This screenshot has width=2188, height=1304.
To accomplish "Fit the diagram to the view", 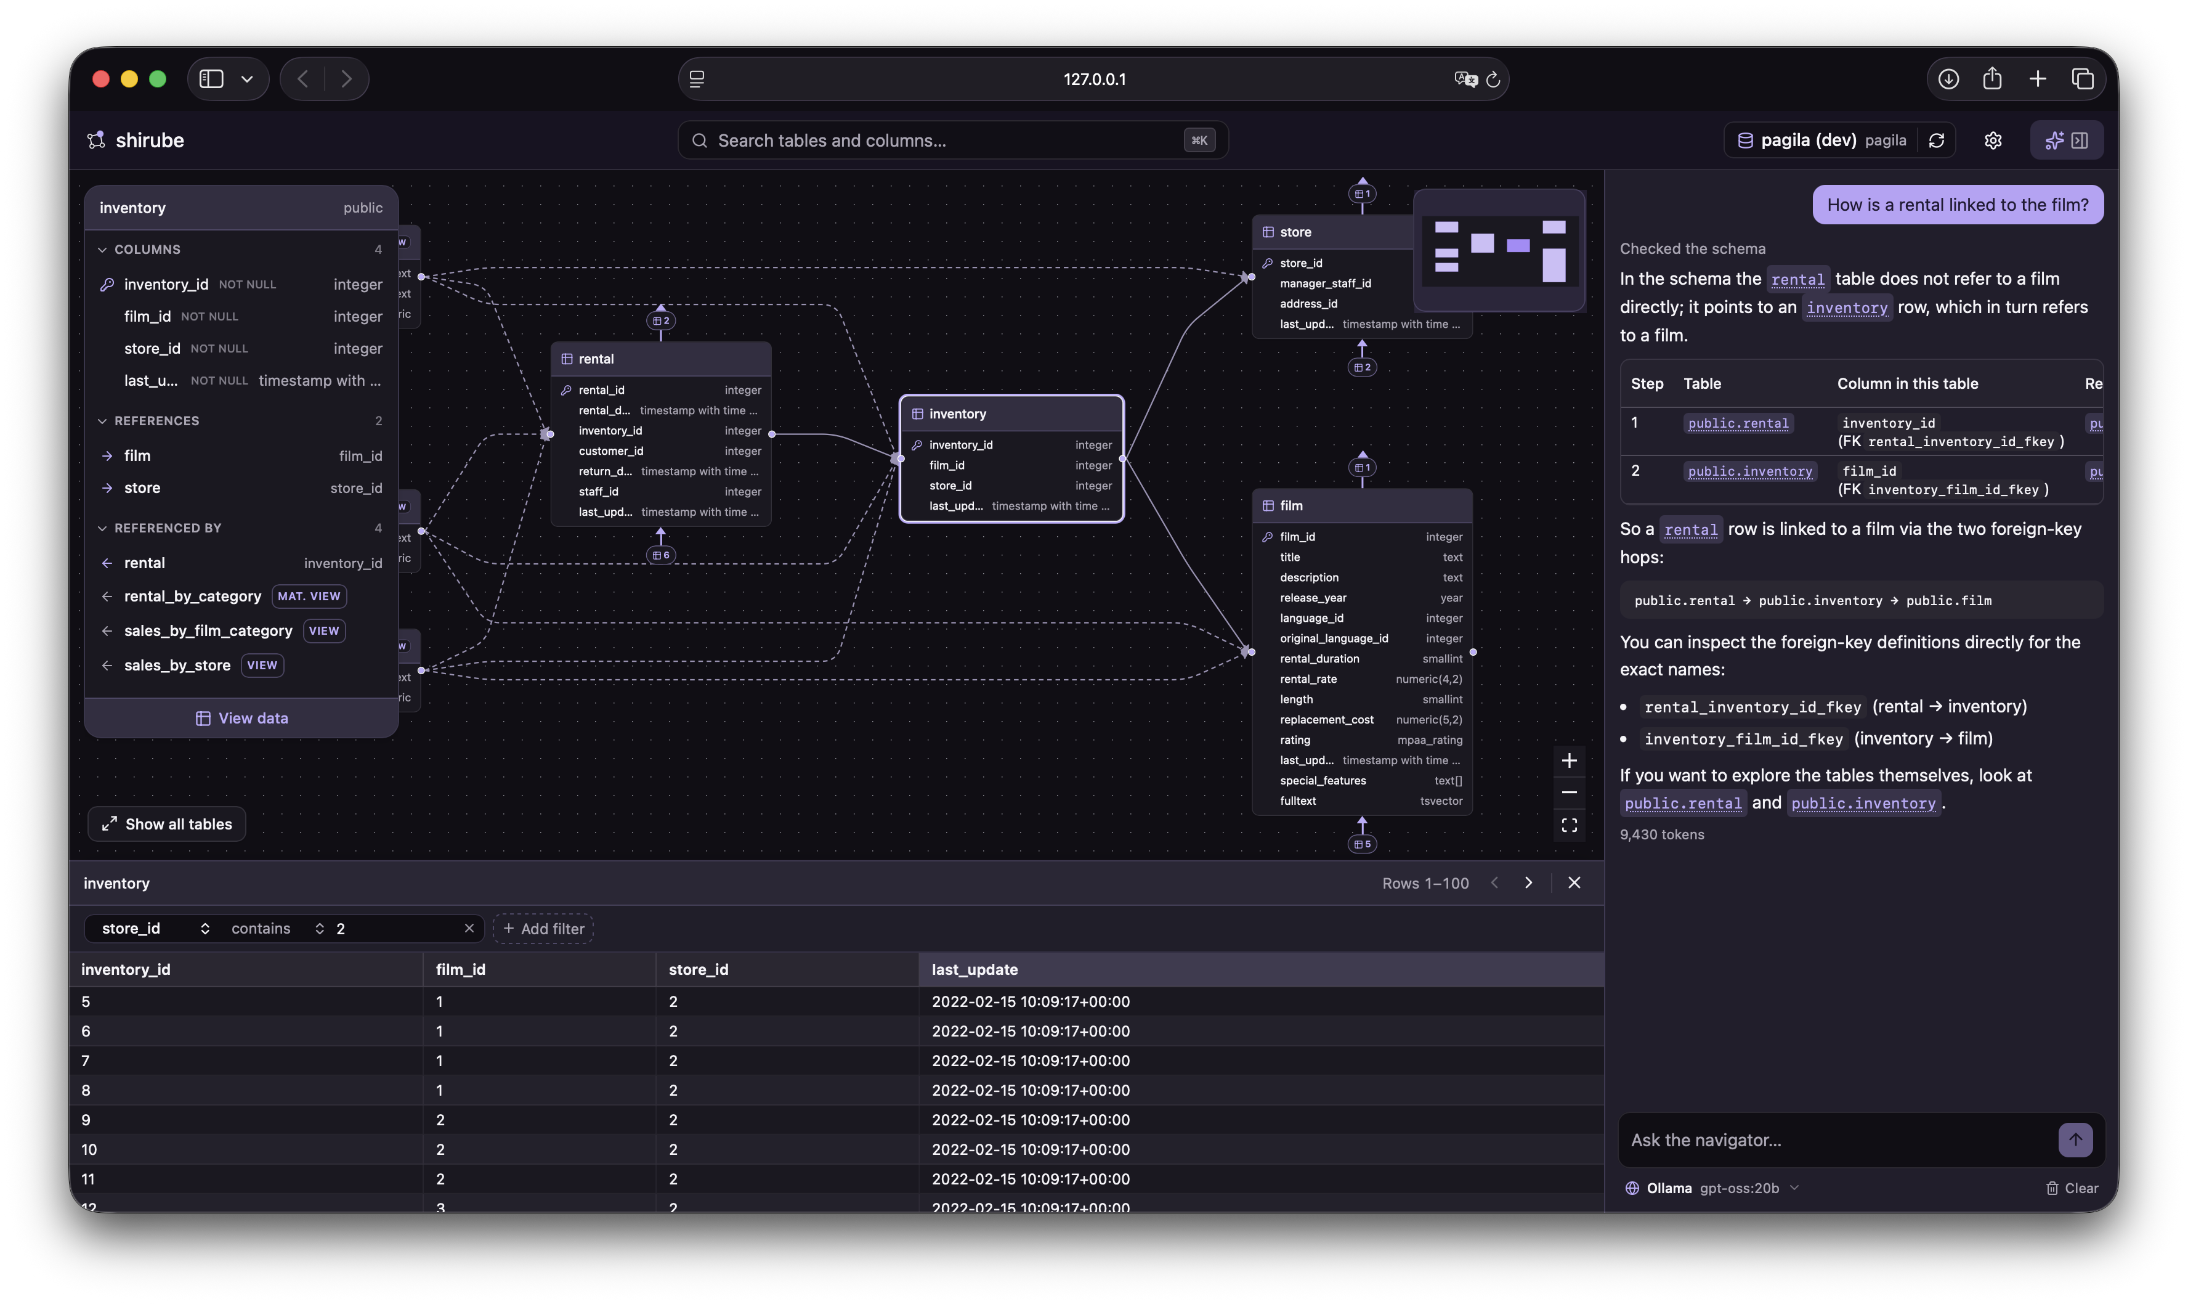I will 1569,825.
